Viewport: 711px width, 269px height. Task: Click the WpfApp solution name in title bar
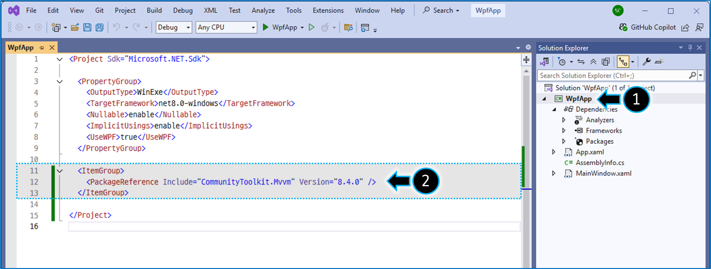(488, 10)
